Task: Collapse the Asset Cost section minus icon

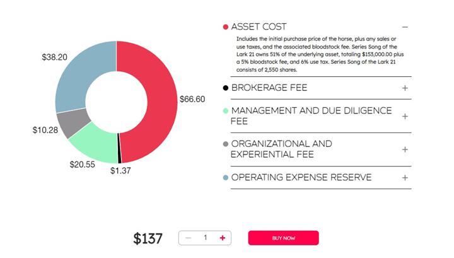Action: [405, 27]
